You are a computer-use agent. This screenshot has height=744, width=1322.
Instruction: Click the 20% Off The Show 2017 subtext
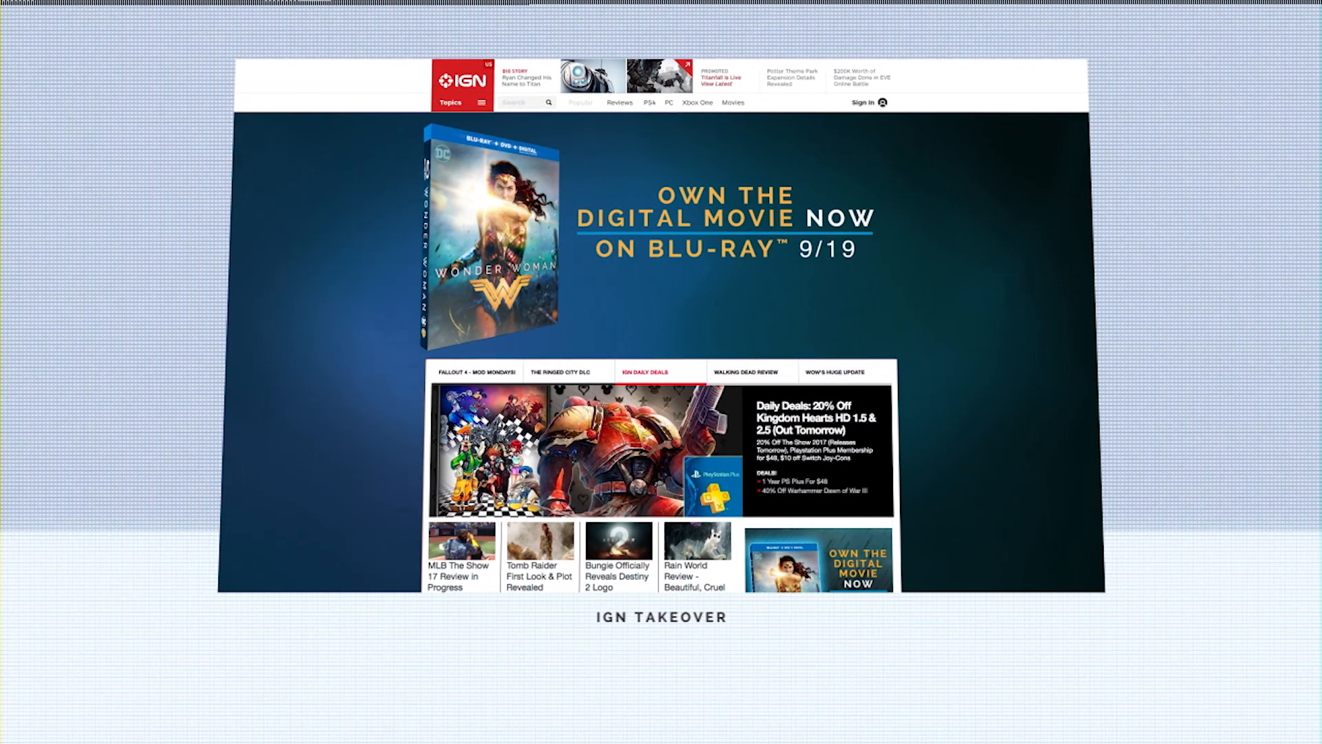pos(815,451)
